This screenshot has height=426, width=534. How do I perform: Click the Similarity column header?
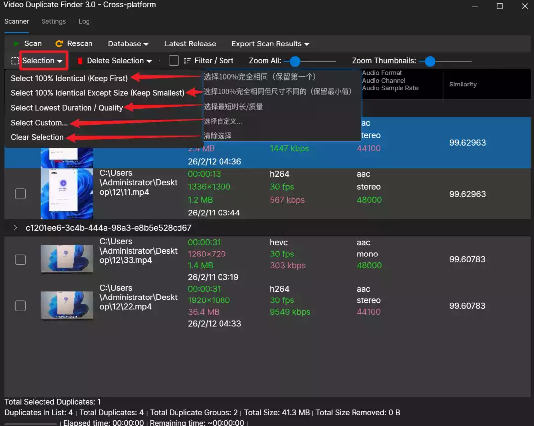(463, 85)
